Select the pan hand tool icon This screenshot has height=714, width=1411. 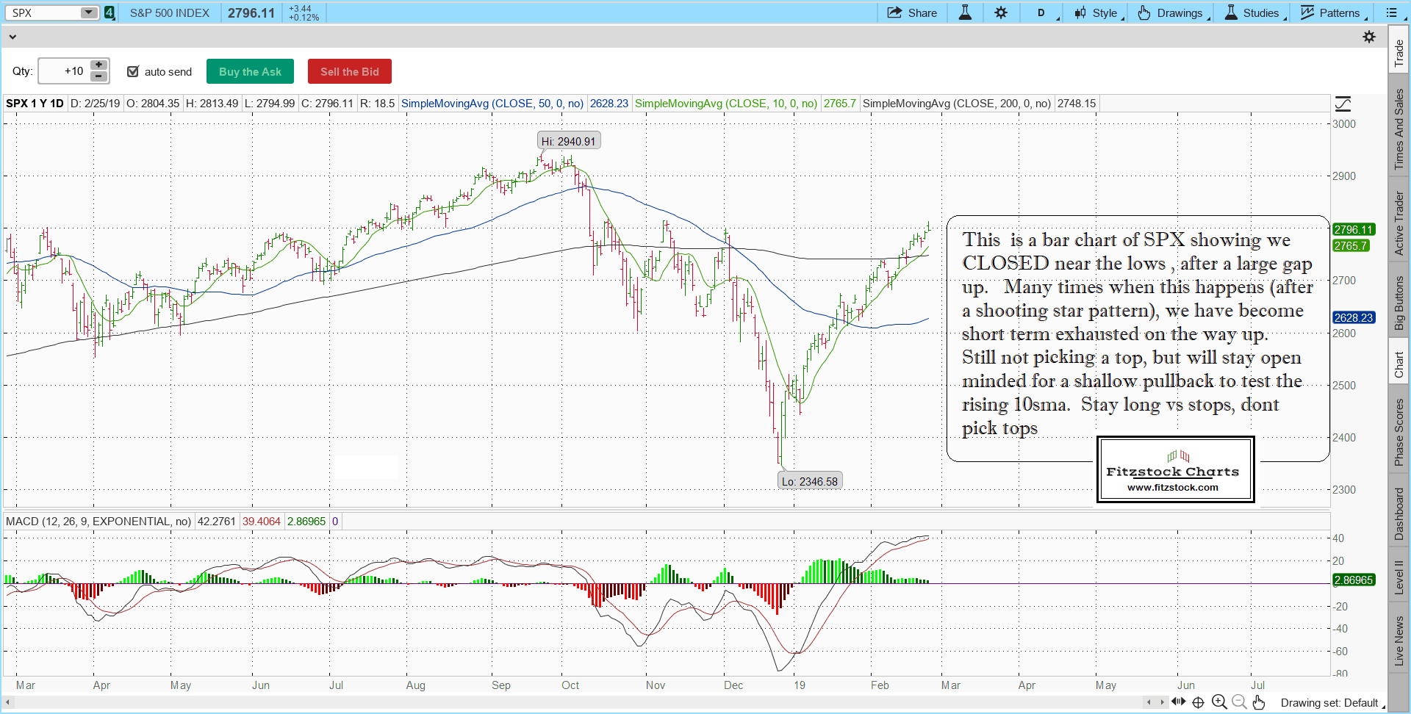(x=1259, y=702)
